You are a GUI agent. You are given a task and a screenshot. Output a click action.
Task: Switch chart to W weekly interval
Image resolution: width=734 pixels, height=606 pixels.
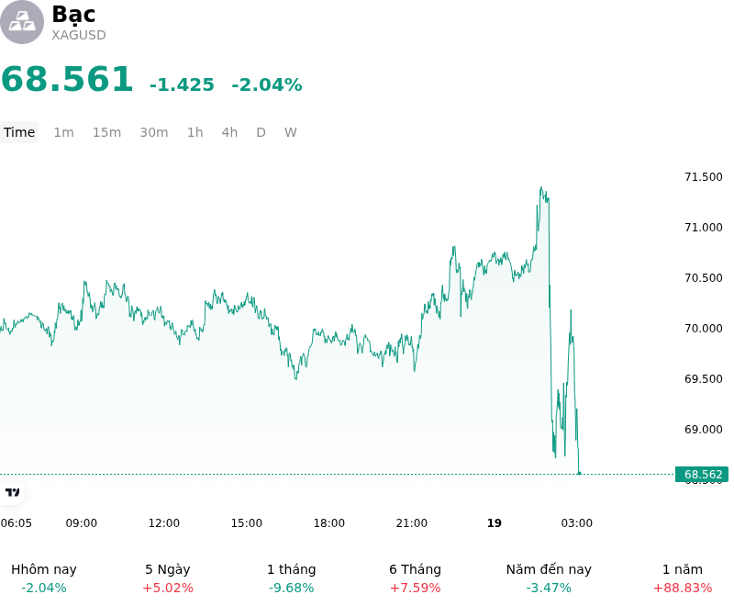(x=291, y=132)
